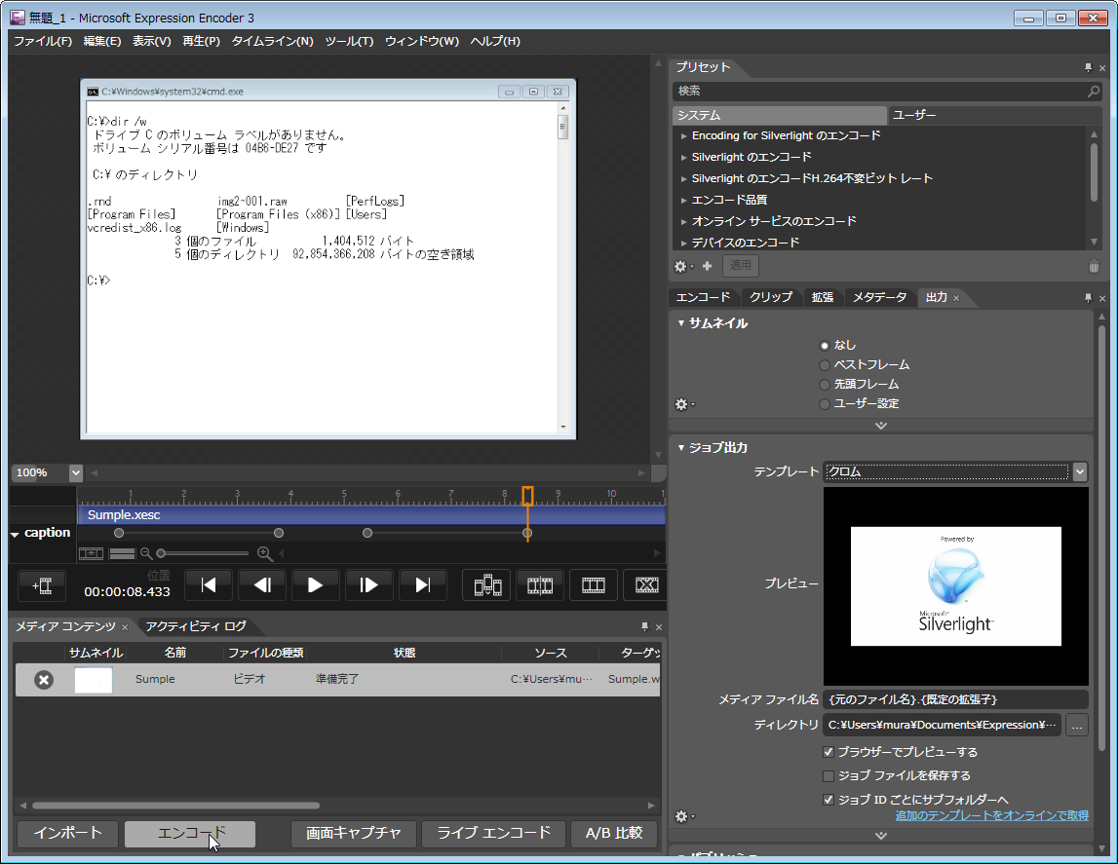Click the A/B 比較 button
Viewport: 1118px width, 864px height.
[x=614, y=834]
